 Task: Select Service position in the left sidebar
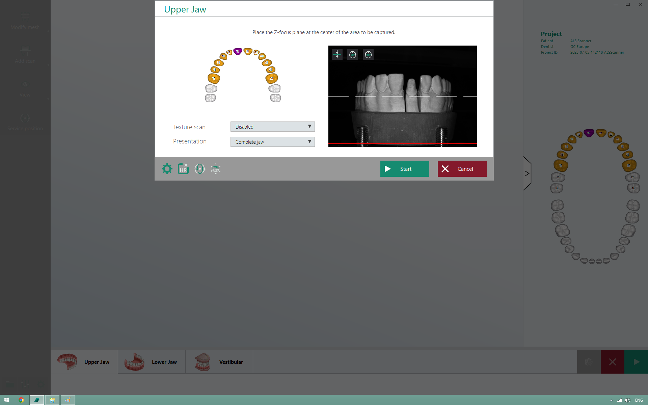(x=25, y=121)
